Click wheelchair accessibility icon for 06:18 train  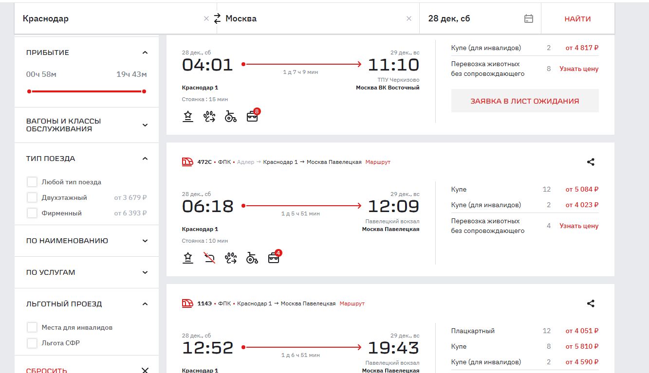pos(252,258)
